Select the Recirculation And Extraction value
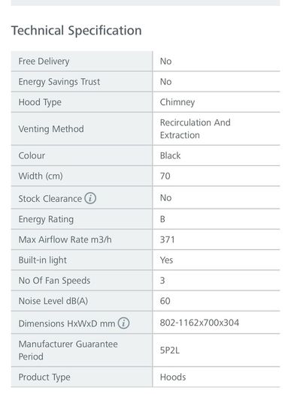 [195, 129]
